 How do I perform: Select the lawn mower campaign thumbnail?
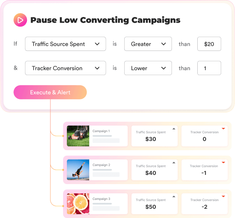78,136
